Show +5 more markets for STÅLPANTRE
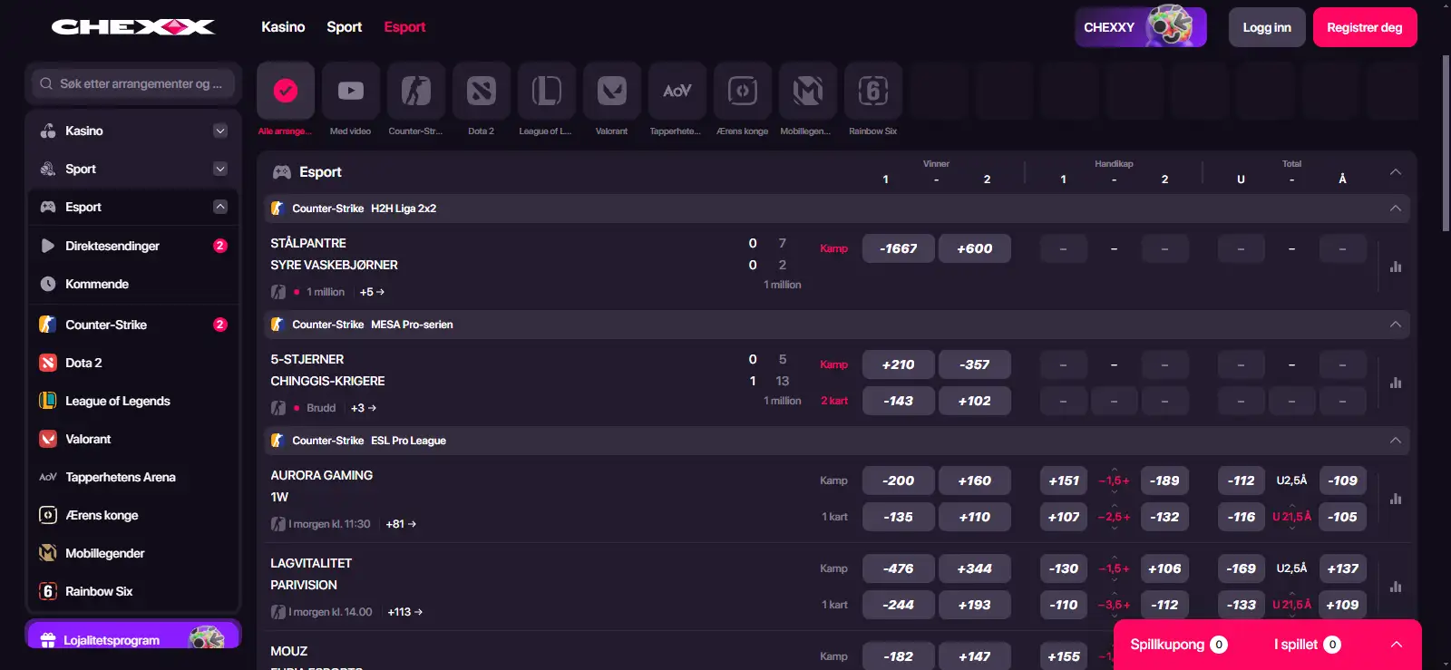This screenshot has height=670, width=1451. (372, 292)
